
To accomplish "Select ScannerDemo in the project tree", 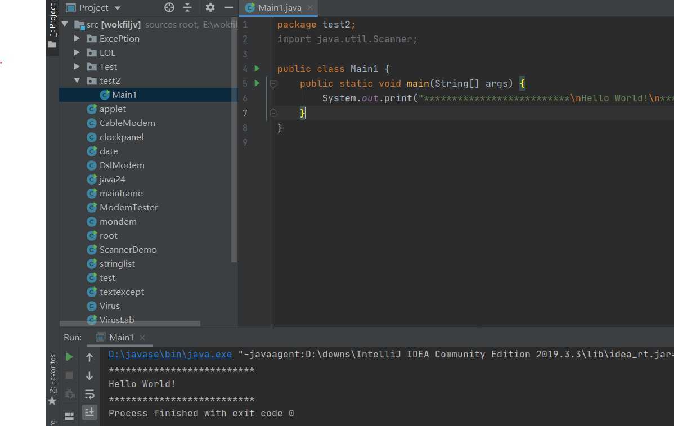I will coord(128,249).
